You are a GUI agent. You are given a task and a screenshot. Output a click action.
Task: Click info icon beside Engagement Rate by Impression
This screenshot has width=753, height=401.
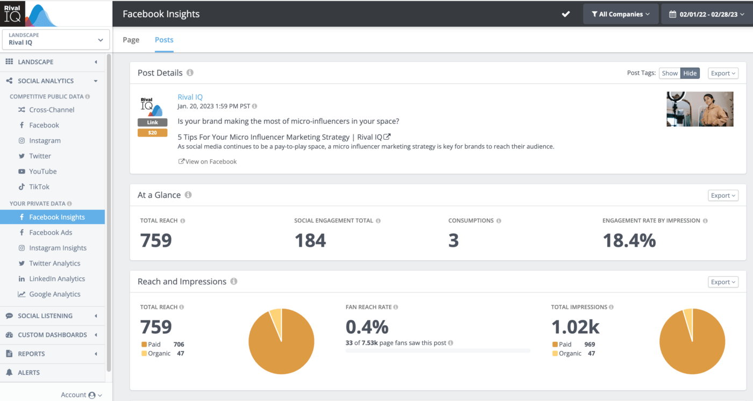pyautogui.click(x=705, y=221)
